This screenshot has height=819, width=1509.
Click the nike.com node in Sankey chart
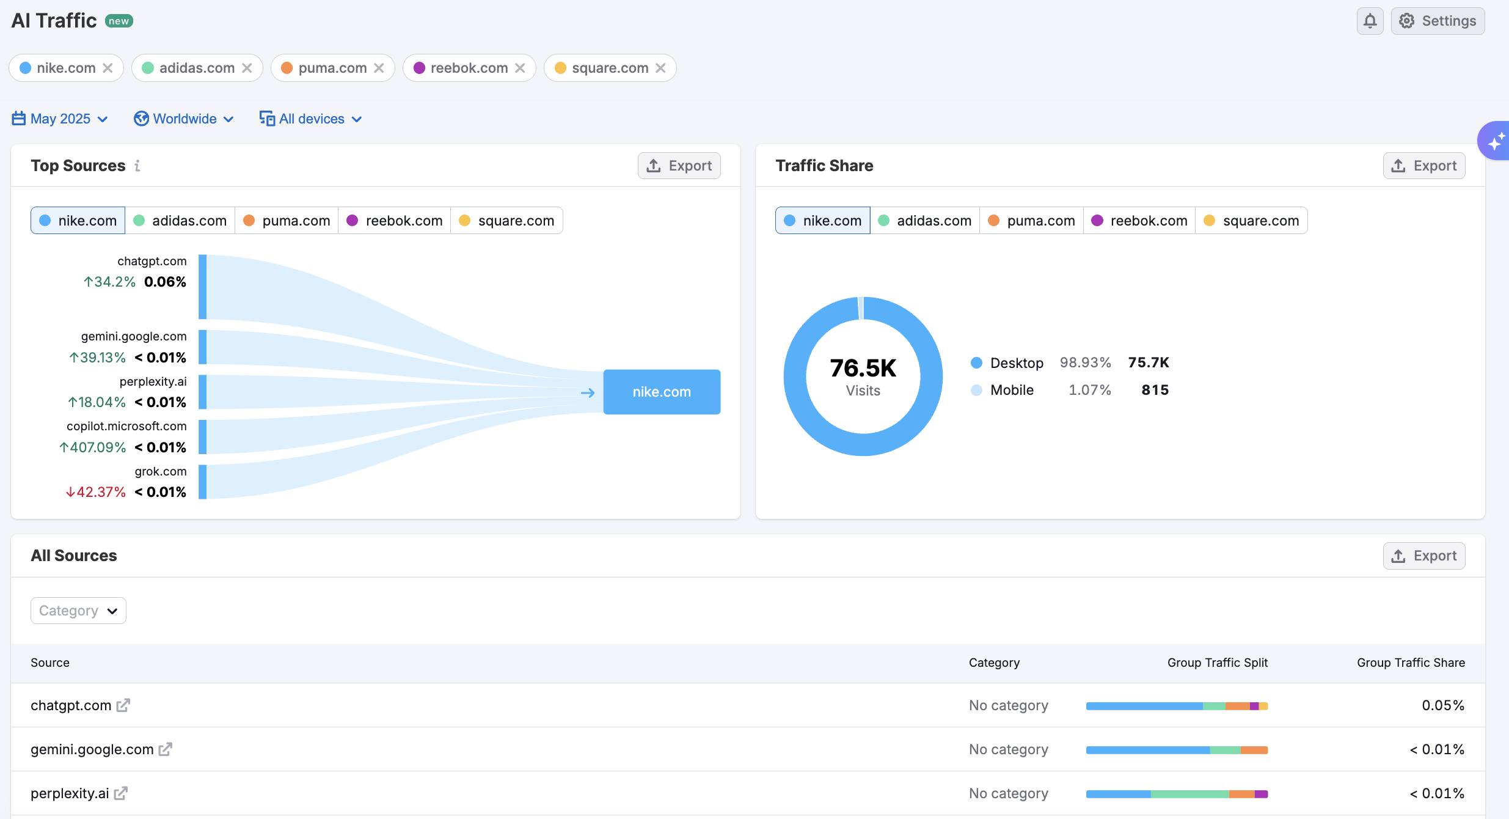[662, 392]
